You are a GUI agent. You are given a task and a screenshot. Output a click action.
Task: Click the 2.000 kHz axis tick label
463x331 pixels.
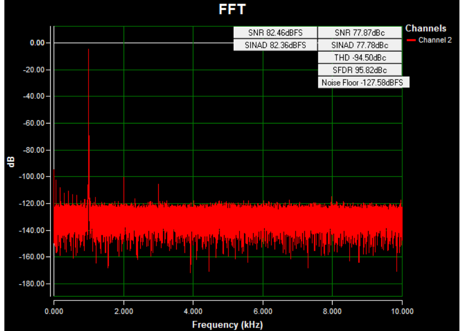(x=124, y=311)
